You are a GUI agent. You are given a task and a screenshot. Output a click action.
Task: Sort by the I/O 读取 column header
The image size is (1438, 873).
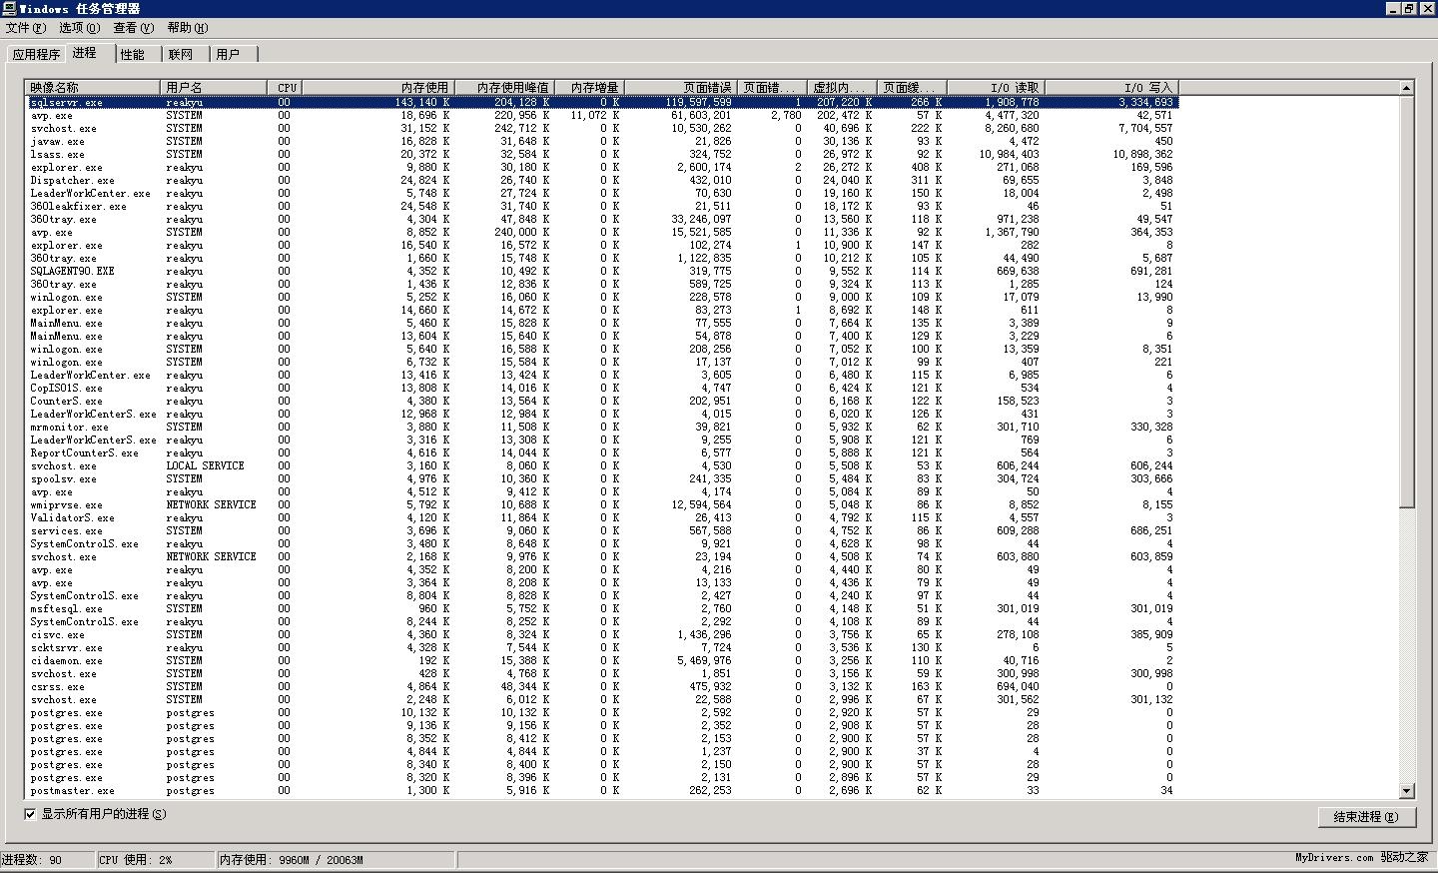996,88
